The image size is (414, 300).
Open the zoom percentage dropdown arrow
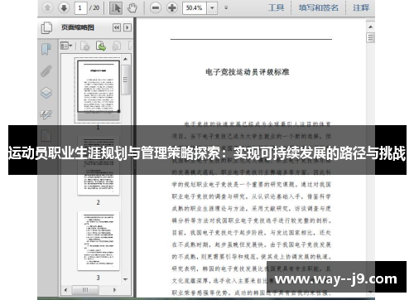click(212, 7)
